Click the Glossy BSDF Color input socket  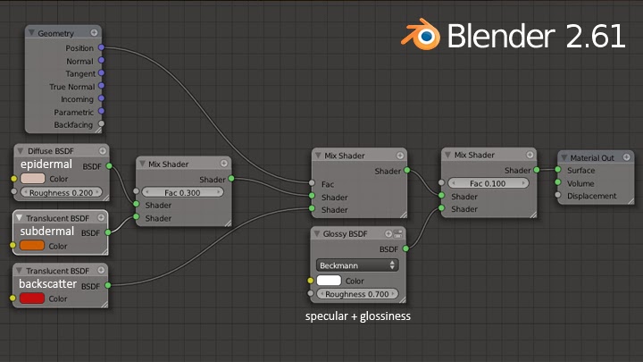(311, 281)
